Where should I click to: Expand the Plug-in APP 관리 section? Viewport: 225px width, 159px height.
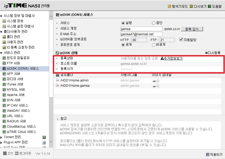click(x=1, y=143)
